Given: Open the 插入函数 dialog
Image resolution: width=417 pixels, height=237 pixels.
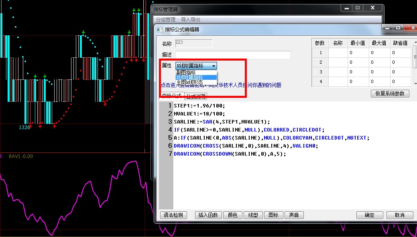Looking at the screenshot, I should point(208,215).
